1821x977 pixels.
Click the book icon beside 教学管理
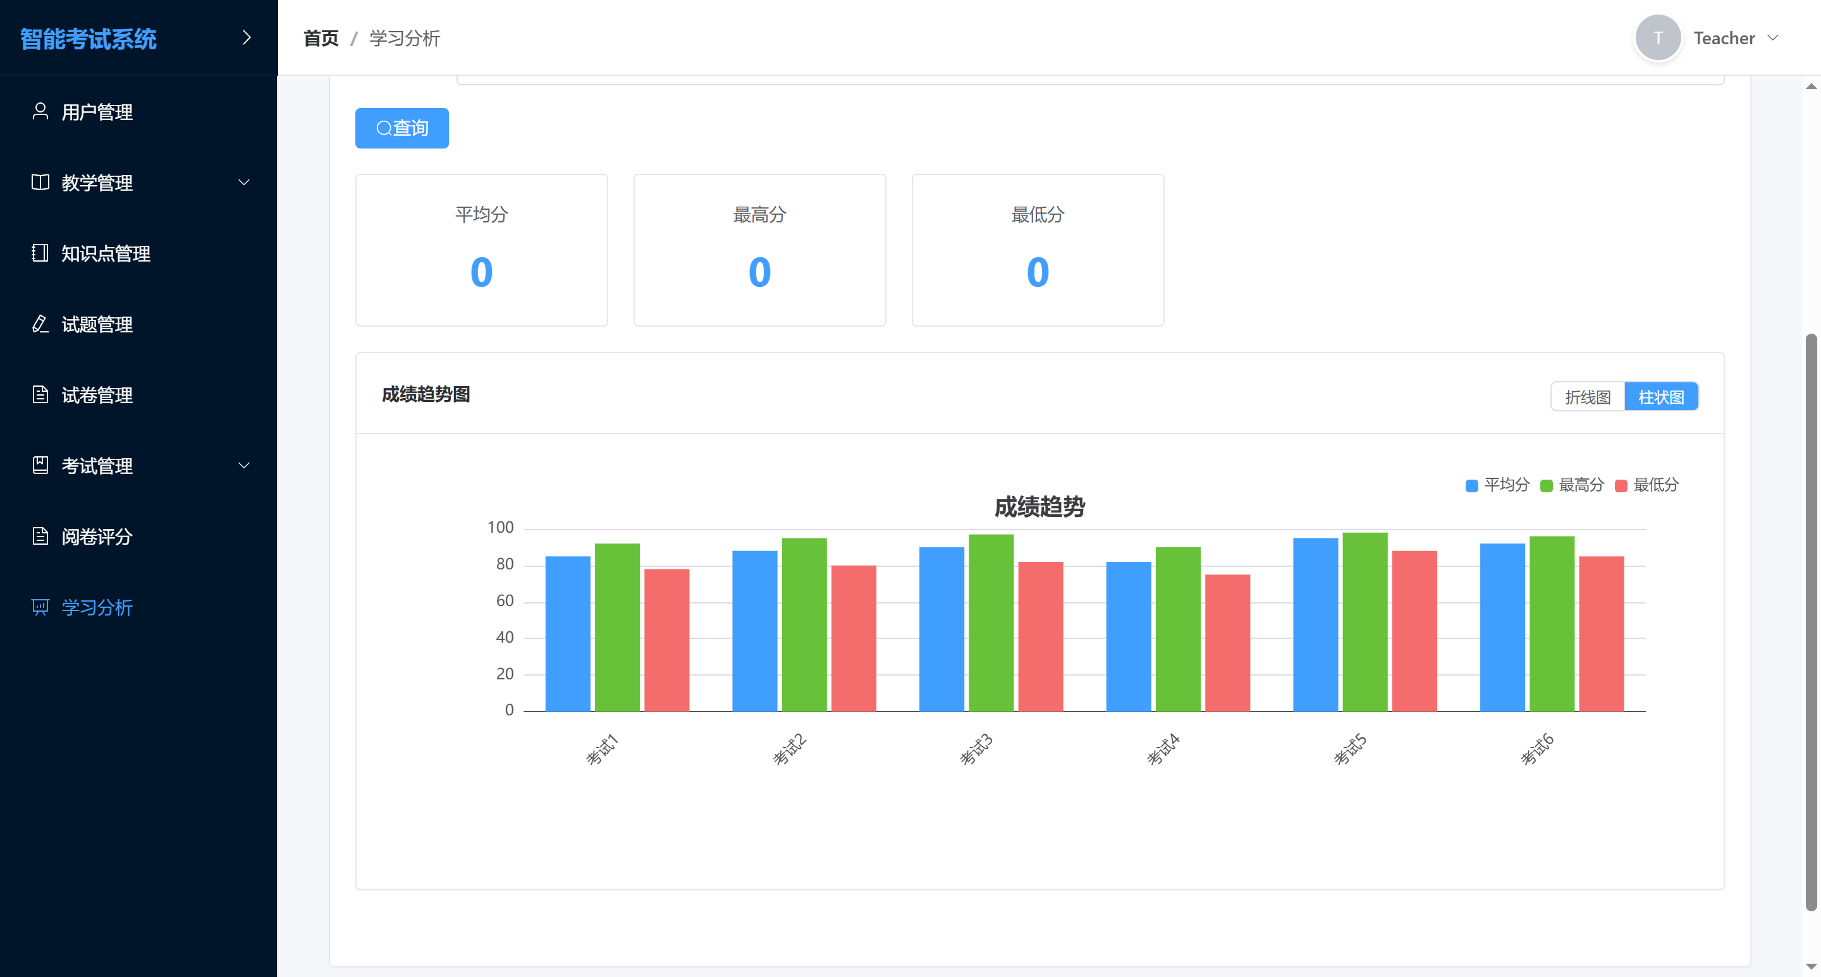click(x=40, y=182)
